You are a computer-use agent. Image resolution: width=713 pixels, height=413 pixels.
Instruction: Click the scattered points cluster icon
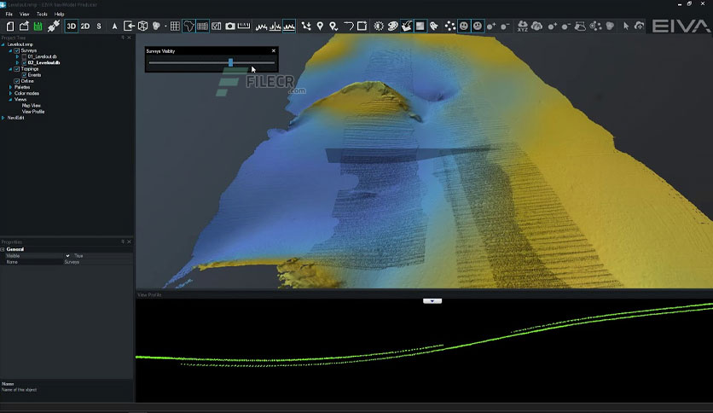pyautogui.click(x=449, y=26)
